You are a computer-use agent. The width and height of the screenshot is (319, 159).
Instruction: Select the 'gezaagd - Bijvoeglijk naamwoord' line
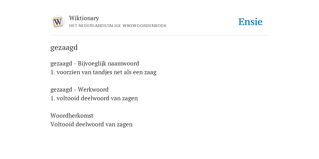click(x=95, y=64)
